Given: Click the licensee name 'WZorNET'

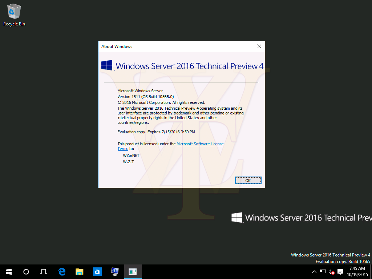Looking at the screenshot, I should click(x=131, y=155).
